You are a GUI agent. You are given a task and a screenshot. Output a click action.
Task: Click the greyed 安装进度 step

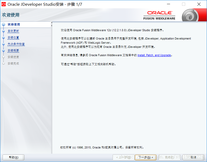click(x=13, y=57)
